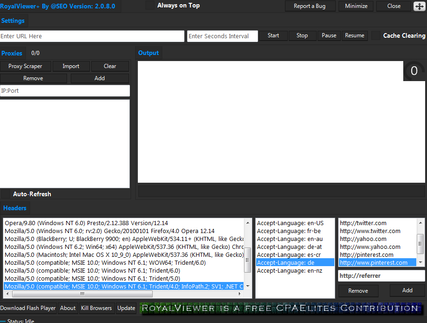Launch the Proxy Scraper
The image size is (427, 323).
click(25, 66)
